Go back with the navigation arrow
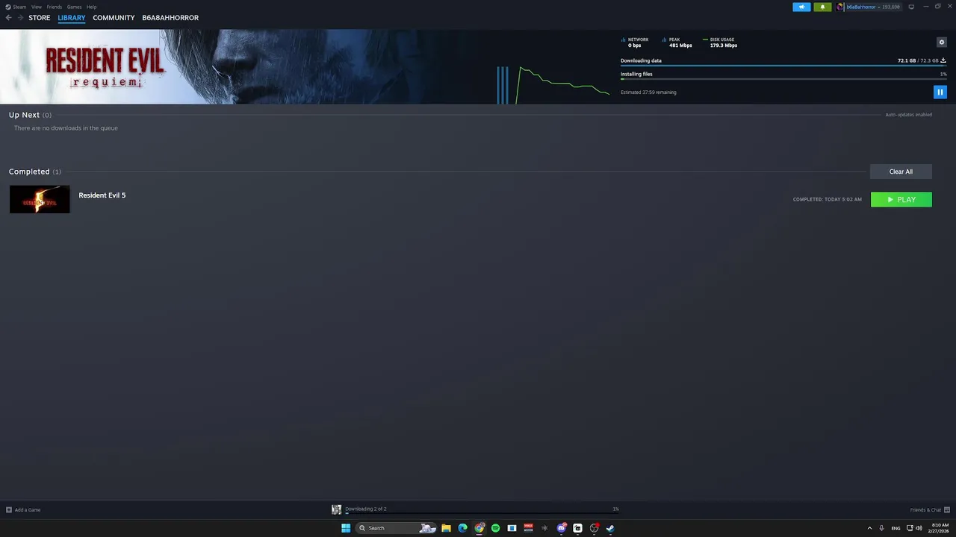This screenshot has height=537, width=956. click(x=9, y=18)
